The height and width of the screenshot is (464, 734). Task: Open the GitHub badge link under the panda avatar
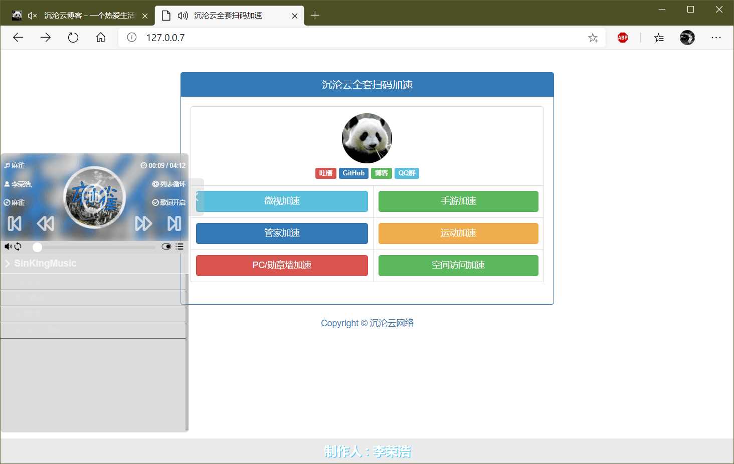[353, 173]
